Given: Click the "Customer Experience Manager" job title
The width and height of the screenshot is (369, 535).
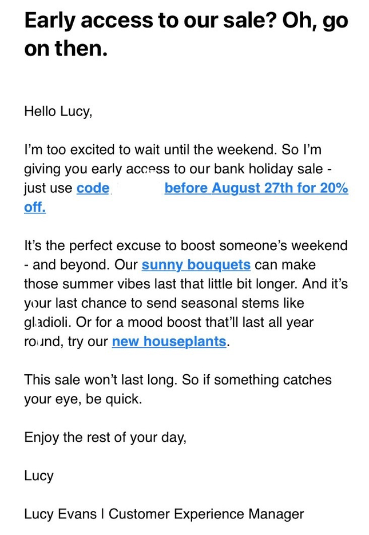Looking at the screenshot, I should pyautogui.click(x=206, y=514).
